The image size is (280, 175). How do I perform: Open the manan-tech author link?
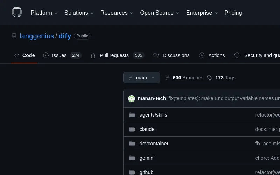152,98
